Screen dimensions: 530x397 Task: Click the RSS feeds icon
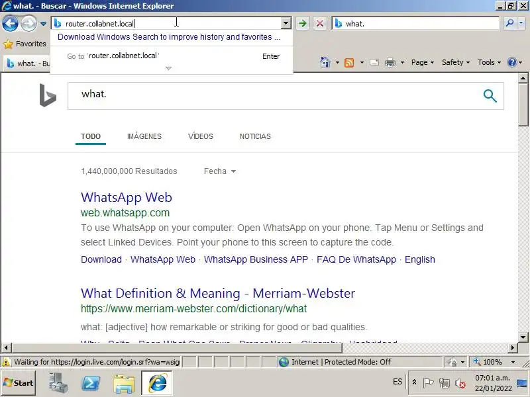[349, 62]
